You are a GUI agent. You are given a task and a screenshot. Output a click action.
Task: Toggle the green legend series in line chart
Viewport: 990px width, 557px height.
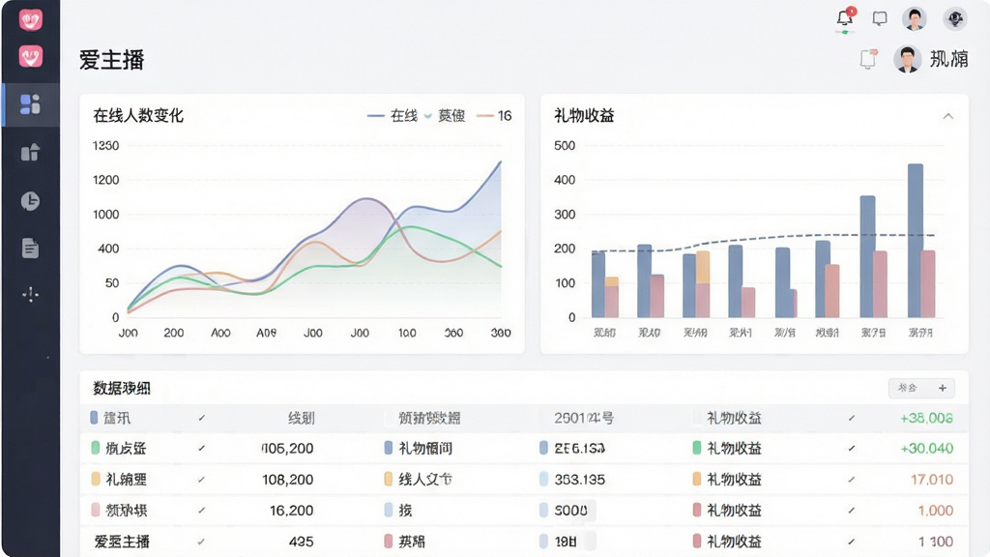coord(445,116)
